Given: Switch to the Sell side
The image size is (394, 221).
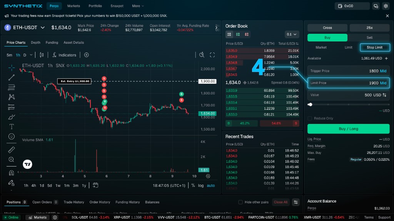Looking at the screenshot, I should [369, 38].
